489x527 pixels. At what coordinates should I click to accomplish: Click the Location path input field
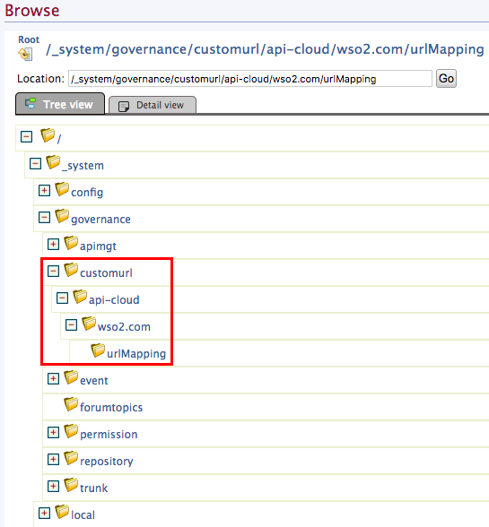[250, 79]
